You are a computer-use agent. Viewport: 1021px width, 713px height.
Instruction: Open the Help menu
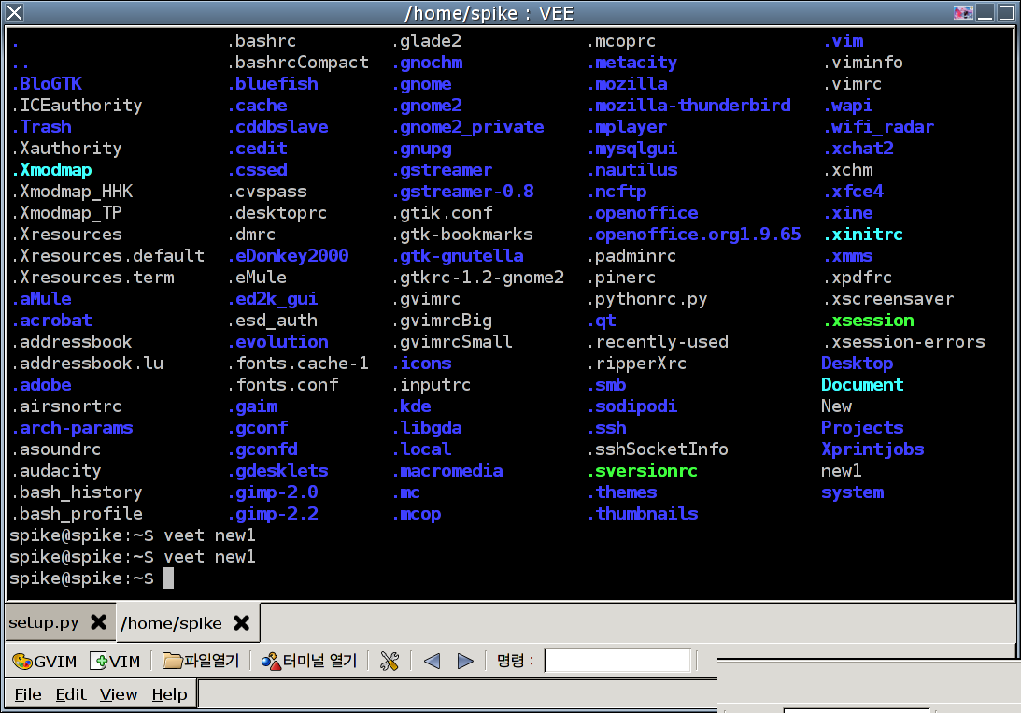click(169, 694)
